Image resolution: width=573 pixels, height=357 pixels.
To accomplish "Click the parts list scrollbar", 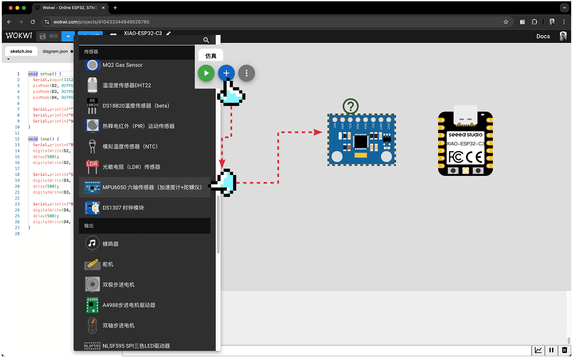I will (x=218, y=225).
